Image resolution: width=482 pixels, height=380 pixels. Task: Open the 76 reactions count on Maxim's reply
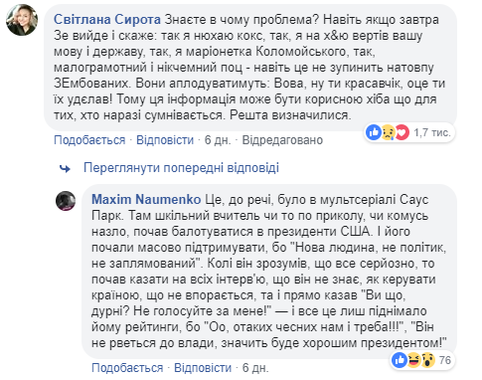(445, 360)
